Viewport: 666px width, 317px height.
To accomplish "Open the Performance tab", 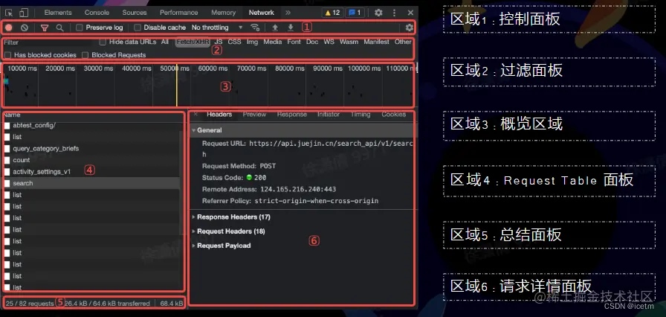I will click(x=179, y=13).
